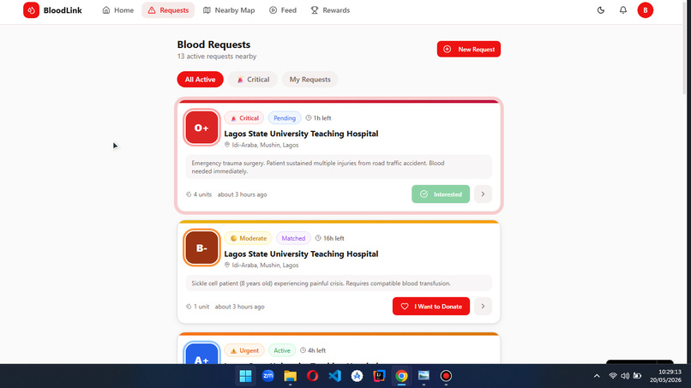Open the Nearby Map page
The width and height of the screenshot is (691, 388).
(229, 10)
